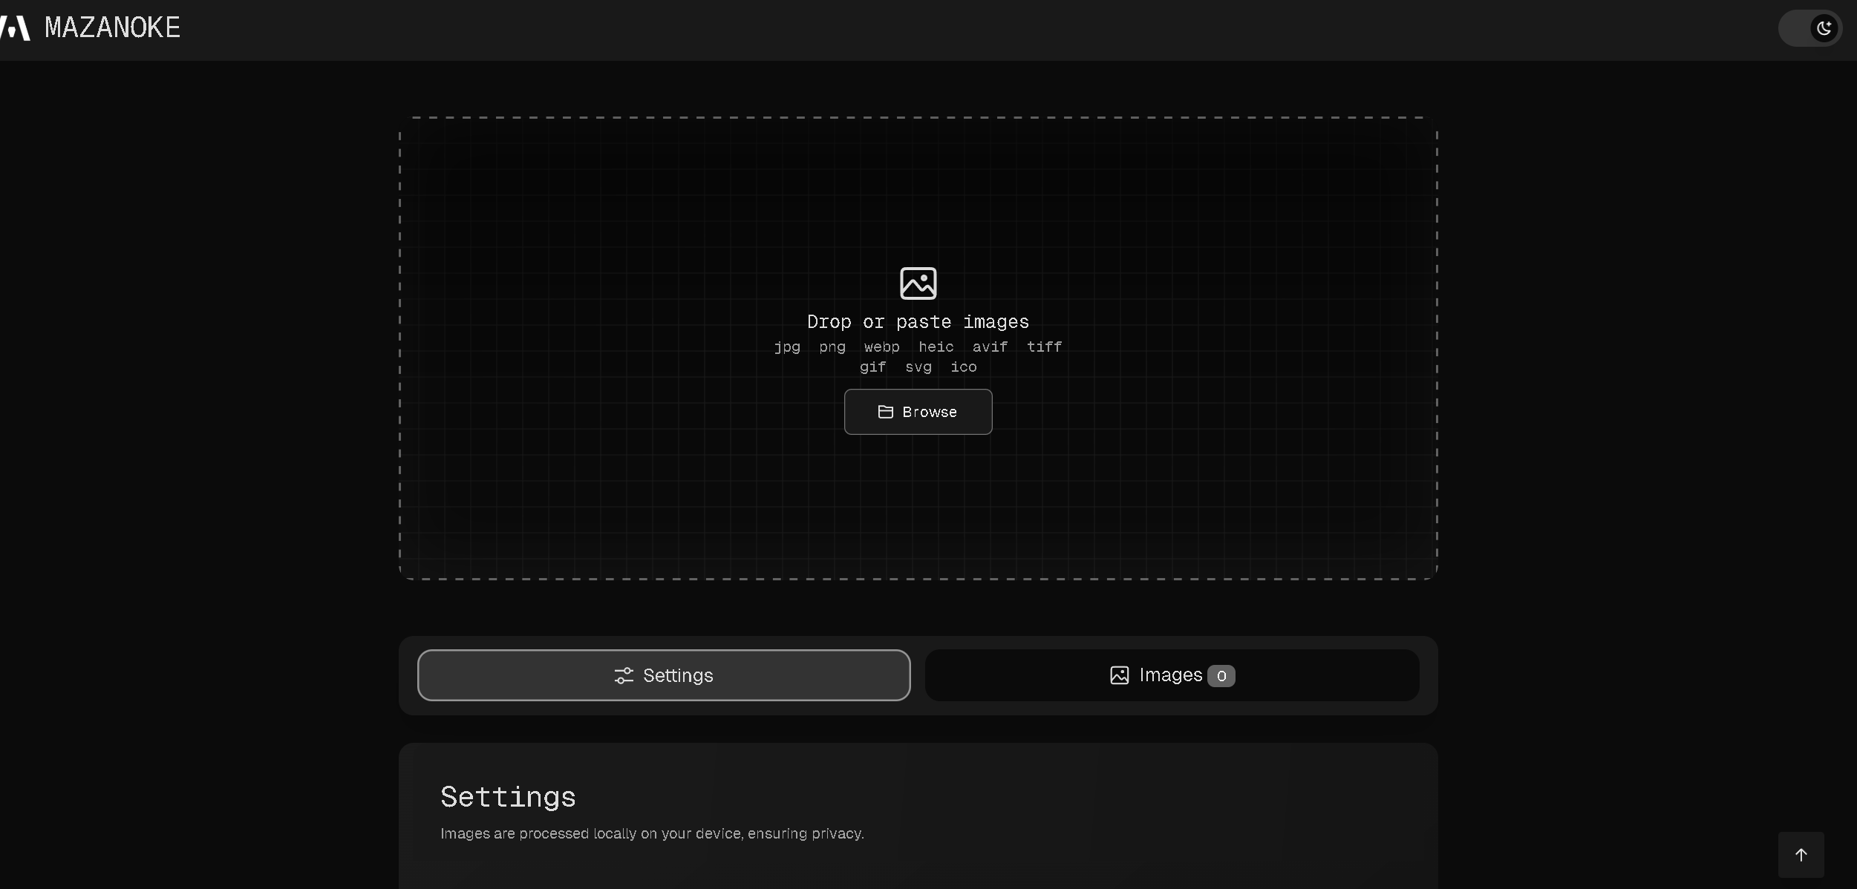Click the sliders icon on Settings tab

[x=624, y=675]
